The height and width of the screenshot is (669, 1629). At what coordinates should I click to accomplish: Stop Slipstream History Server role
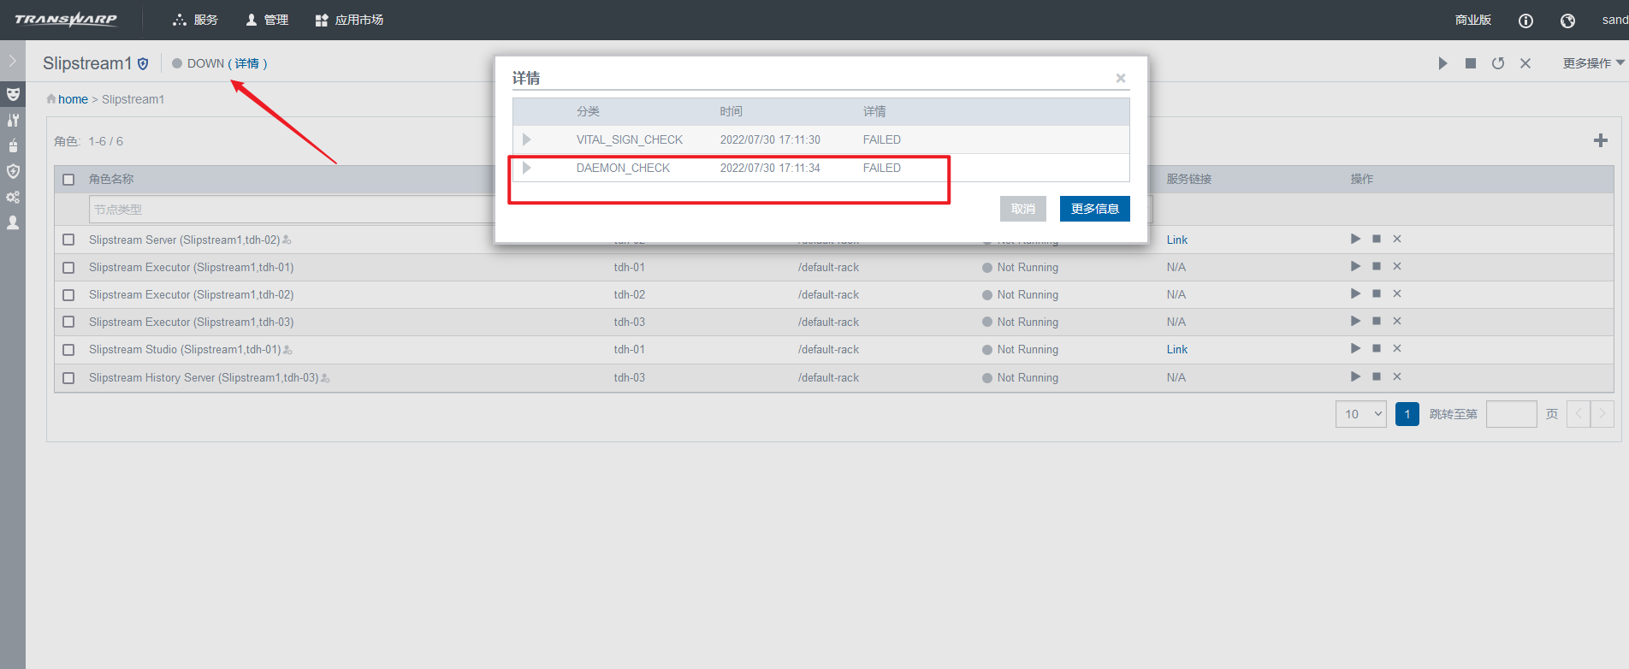click(1377, 376)
